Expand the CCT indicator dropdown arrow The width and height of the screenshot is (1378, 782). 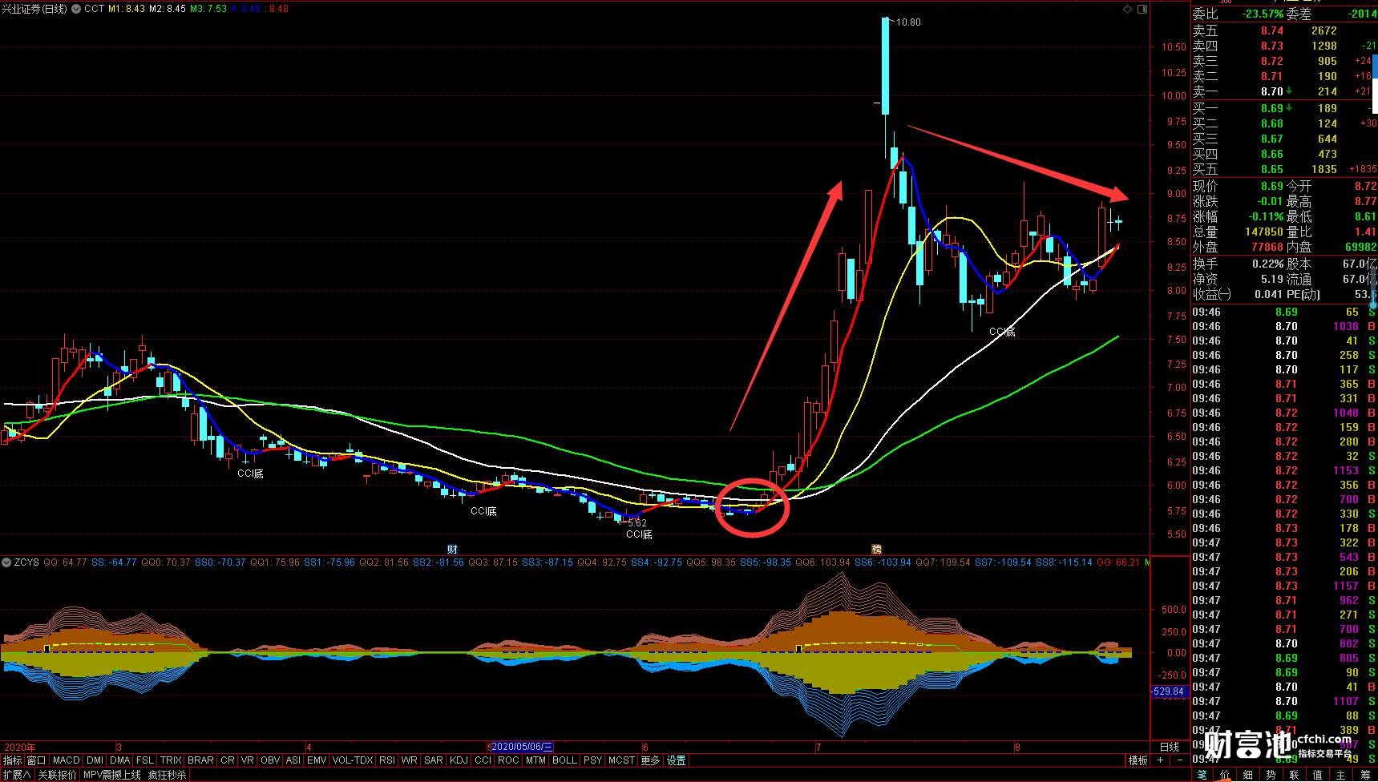(x=76, y=9)
